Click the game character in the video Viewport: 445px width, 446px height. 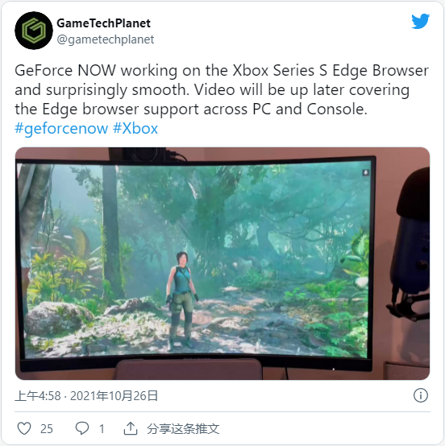(x=182, y=299)
